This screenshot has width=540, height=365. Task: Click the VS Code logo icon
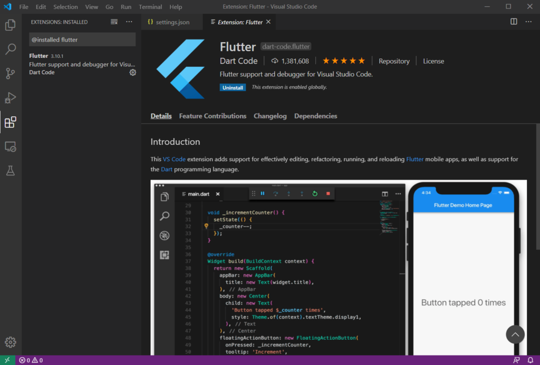[7, 6]
